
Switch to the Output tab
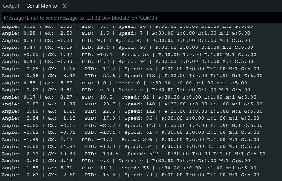[x=11, y=6]
